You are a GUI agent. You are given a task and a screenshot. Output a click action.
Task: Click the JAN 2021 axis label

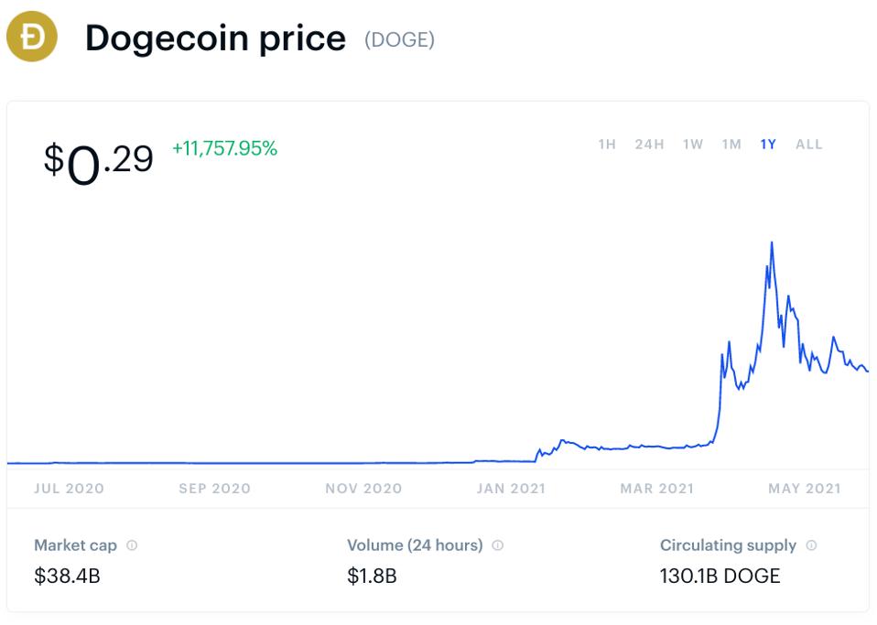(x=511, y=489)
